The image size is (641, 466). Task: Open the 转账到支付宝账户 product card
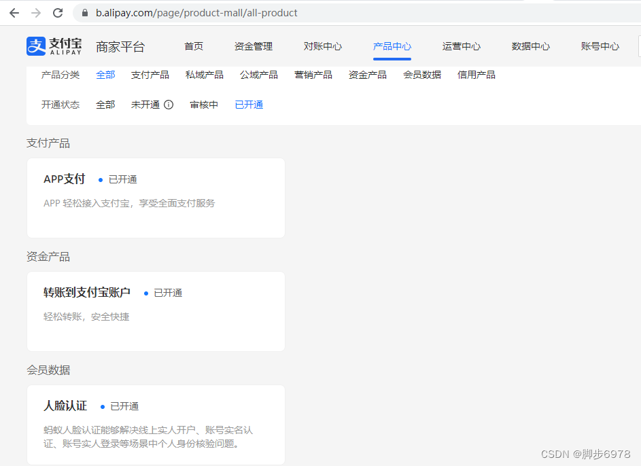[156, 312]
